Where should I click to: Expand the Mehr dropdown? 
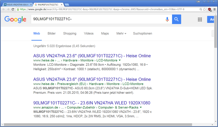(121, 33)
